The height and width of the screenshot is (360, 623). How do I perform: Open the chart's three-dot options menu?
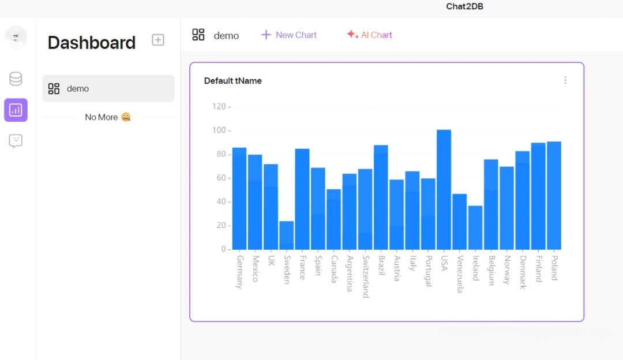click(565, 80)
